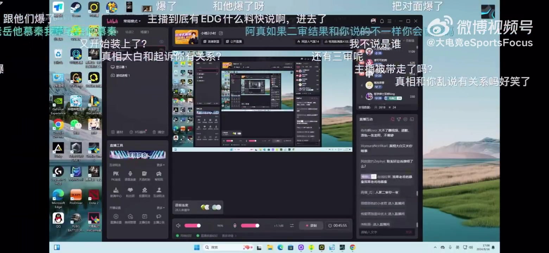
Task: Open the 互动玩法 tool icon
Action: pyautogui.click(x=159, y=192)
